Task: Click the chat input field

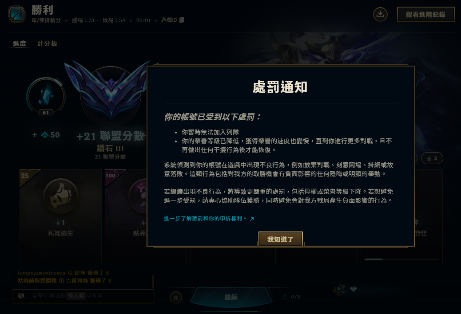Action: pyautogui.click(x=83, y=296)
